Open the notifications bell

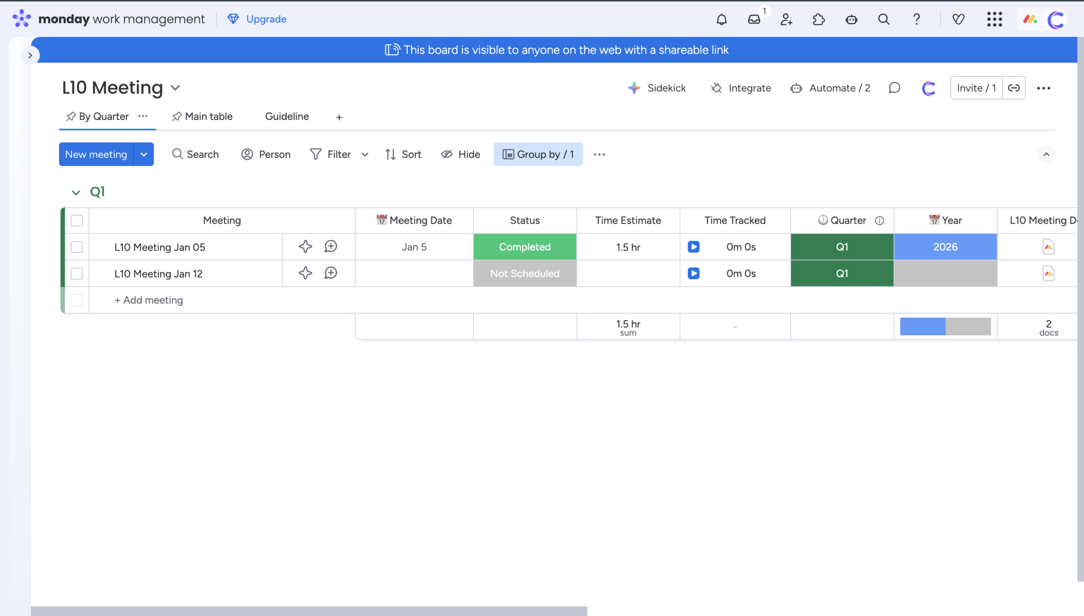pyautogui.click(x=722, y=19)
